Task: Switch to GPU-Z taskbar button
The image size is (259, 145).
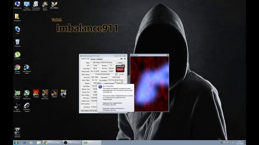Action: point(92,143)
